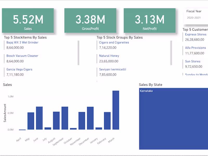Select the GrossProfit 3.38M card

(90, 21)
